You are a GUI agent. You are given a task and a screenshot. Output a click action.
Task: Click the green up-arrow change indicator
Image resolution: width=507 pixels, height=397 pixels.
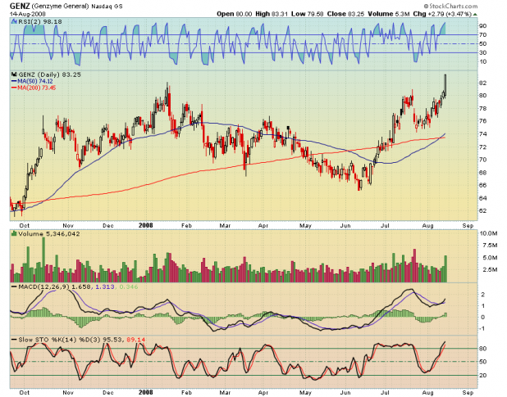tap(475, 14)
